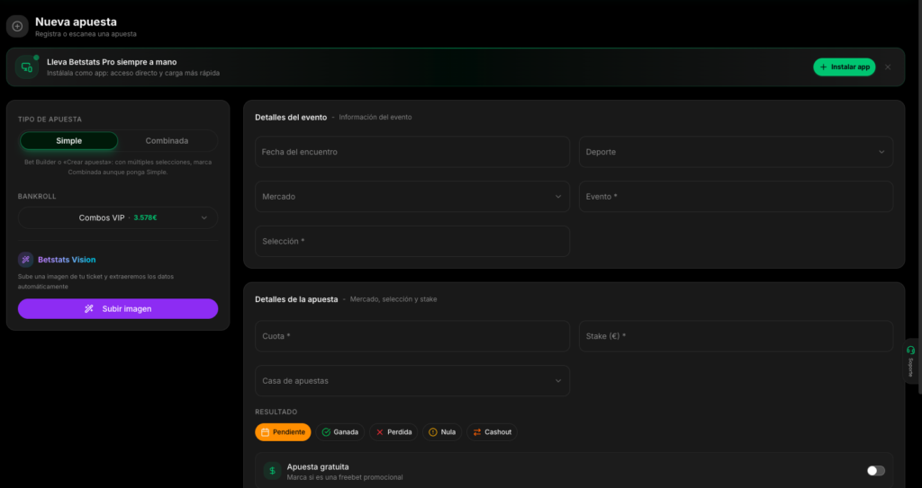This screenshot has height=488, width=922.
Task: Click the Evento input field
Action: [736, 197]
